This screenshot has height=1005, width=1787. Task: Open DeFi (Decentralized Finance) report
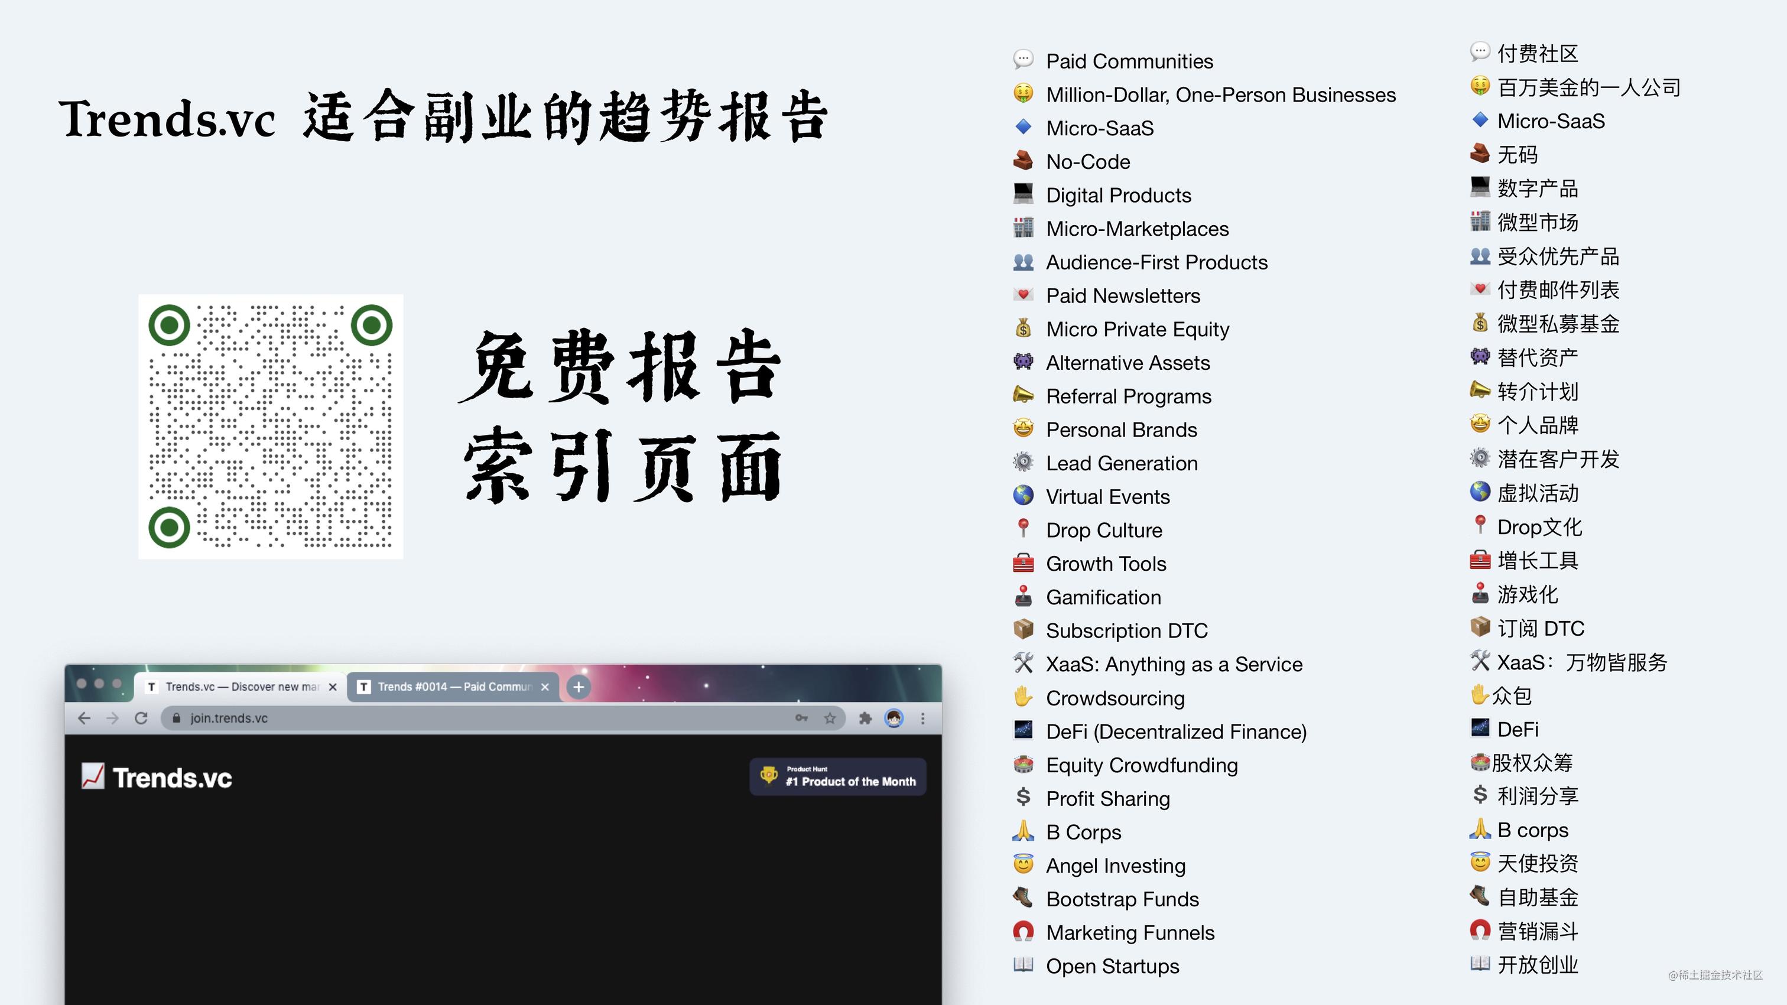point(1176,731)
